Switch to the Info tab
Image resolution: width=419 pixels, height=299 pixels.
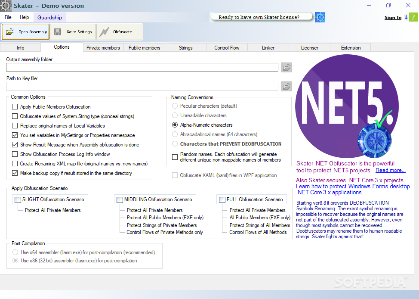[x=20, y=48]
